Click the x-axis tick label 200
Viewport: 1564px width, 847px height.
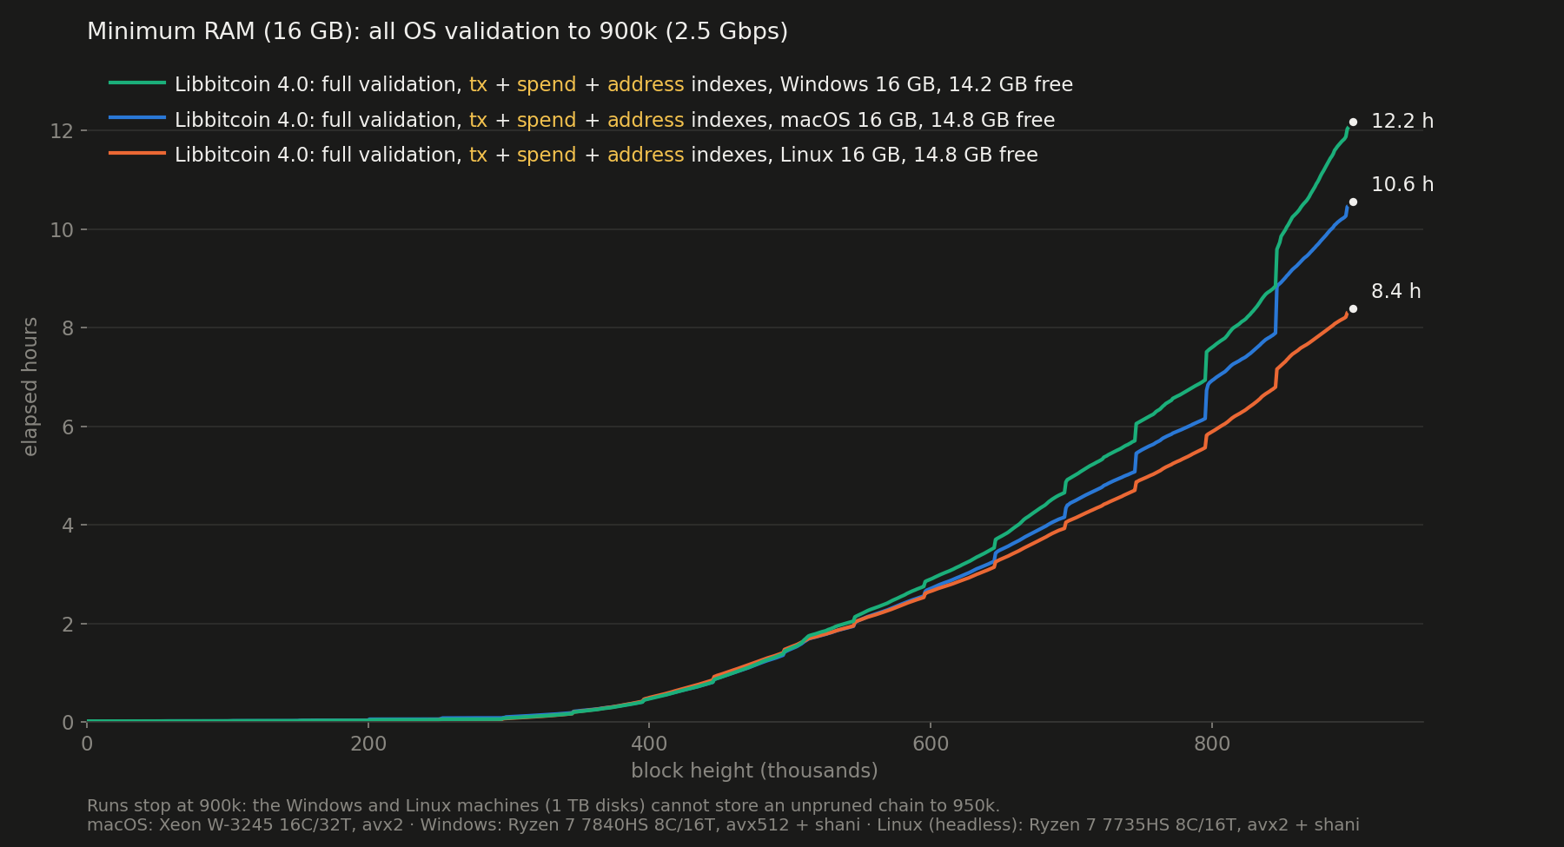coord(368,744)
